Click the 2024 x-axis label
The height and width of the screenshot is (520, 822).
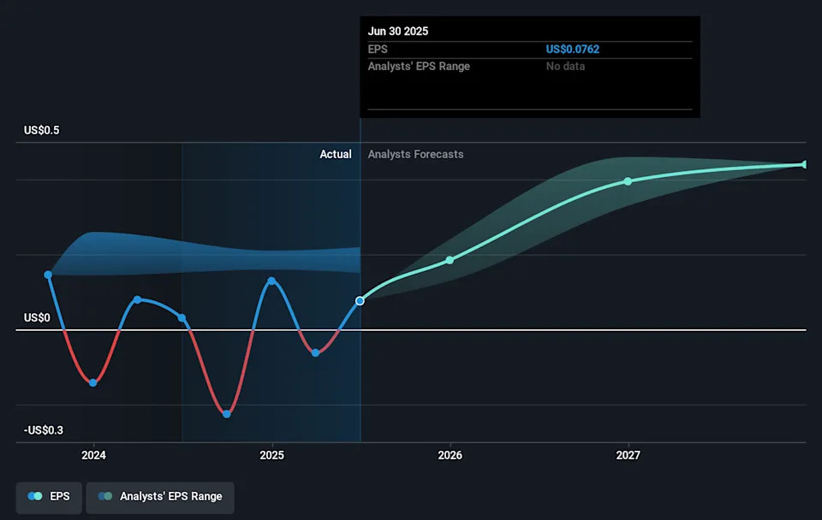tap(93, 455)
